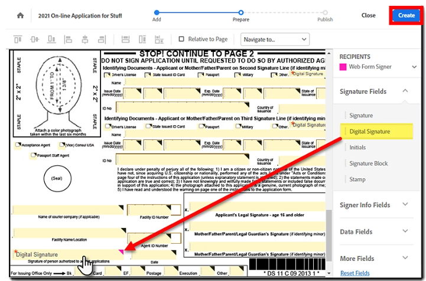
Task: Click the align top edges icon
Action: pyautogui.click(x=18, y=40)
